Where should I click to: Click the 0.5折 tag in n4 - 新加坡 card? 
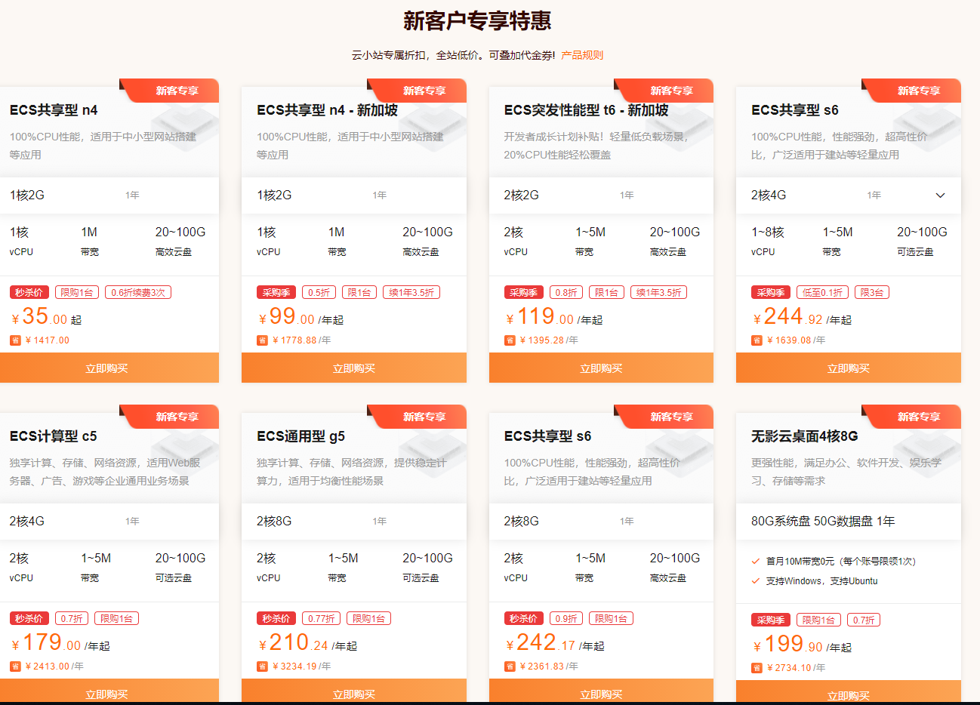tap(319, 292)
